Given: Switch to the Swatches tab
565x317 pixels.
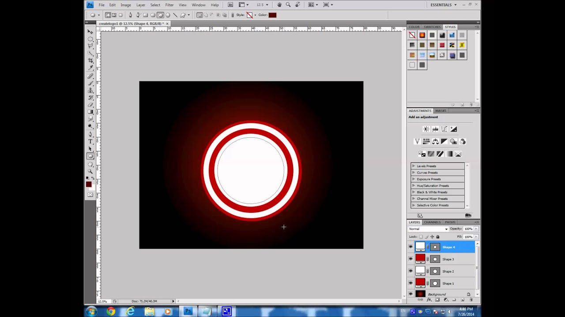Looking at the screenshot, I should point(432,27).
